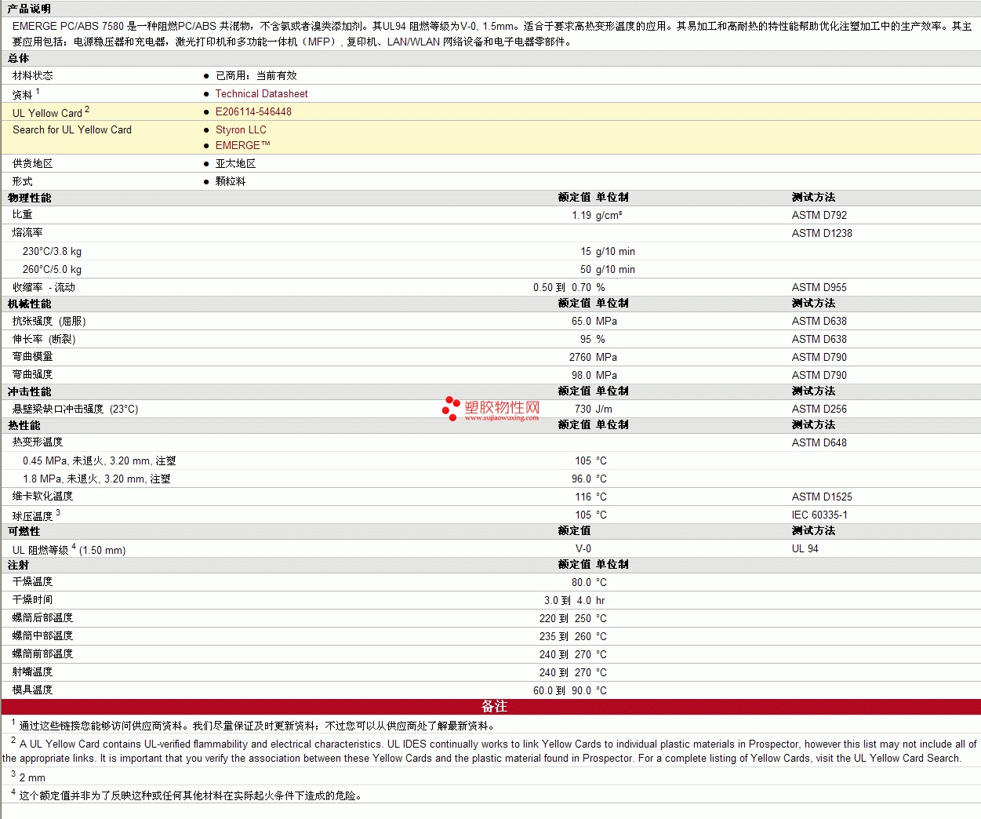The width and height of the screenshot is (981, 819).
Task: Click the 球压温度 row label
Action: pyautogui.click(x=36, y=515)
